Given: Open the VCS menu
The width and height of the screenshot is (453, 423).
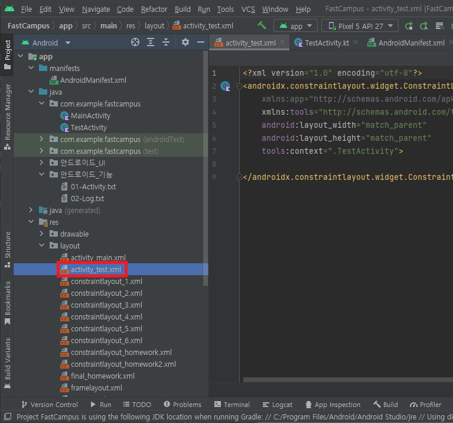Looking at the screenshot, I should [248, 9].
